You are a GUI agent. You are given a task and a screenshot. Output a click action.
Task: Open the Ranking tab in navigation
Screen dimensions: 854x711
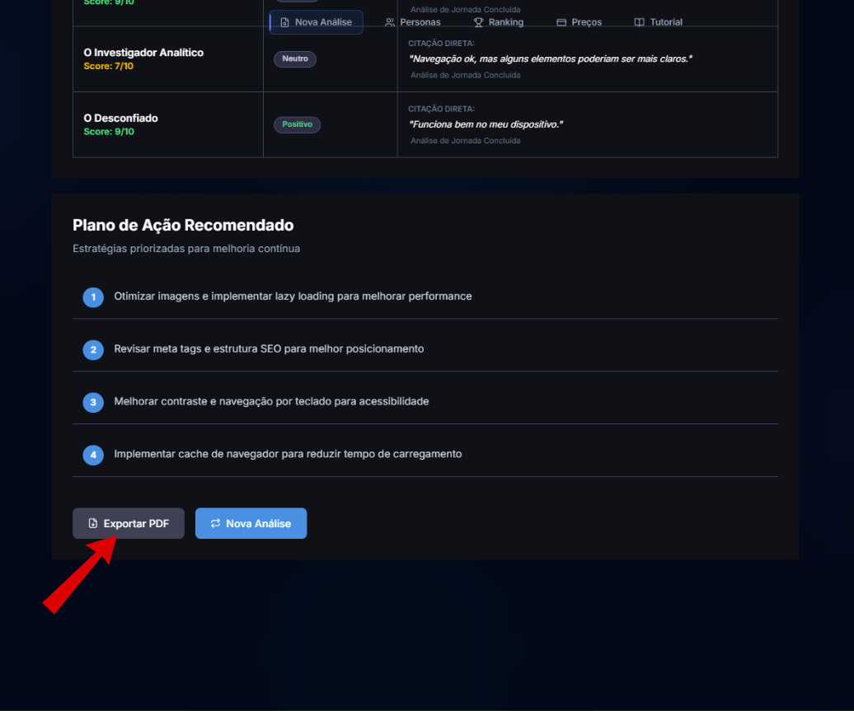(x=499, y=22)
